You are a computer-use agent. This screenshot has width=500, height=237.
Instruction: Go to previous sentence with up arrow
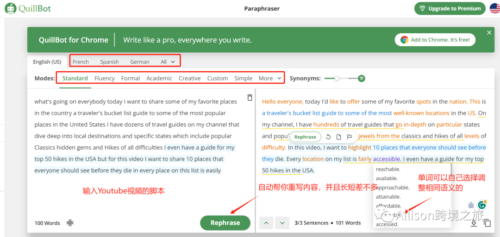[266, 223]
